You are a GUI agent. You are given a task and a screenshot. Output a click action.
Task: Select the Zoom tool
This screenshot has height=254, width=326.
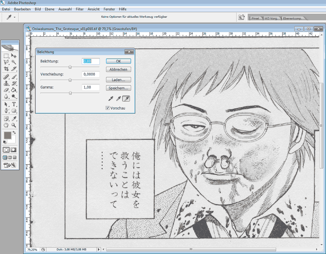pyautogui.click(x=14, y=125)
